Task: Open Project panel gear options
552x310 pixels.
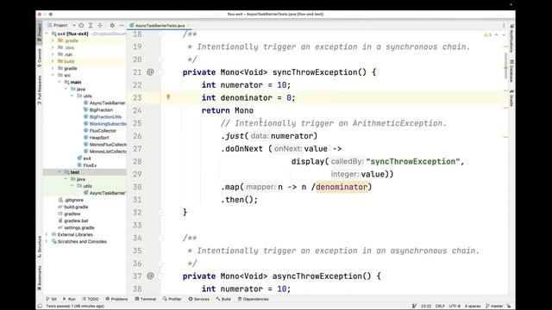Action: click(x=112, y=25)
